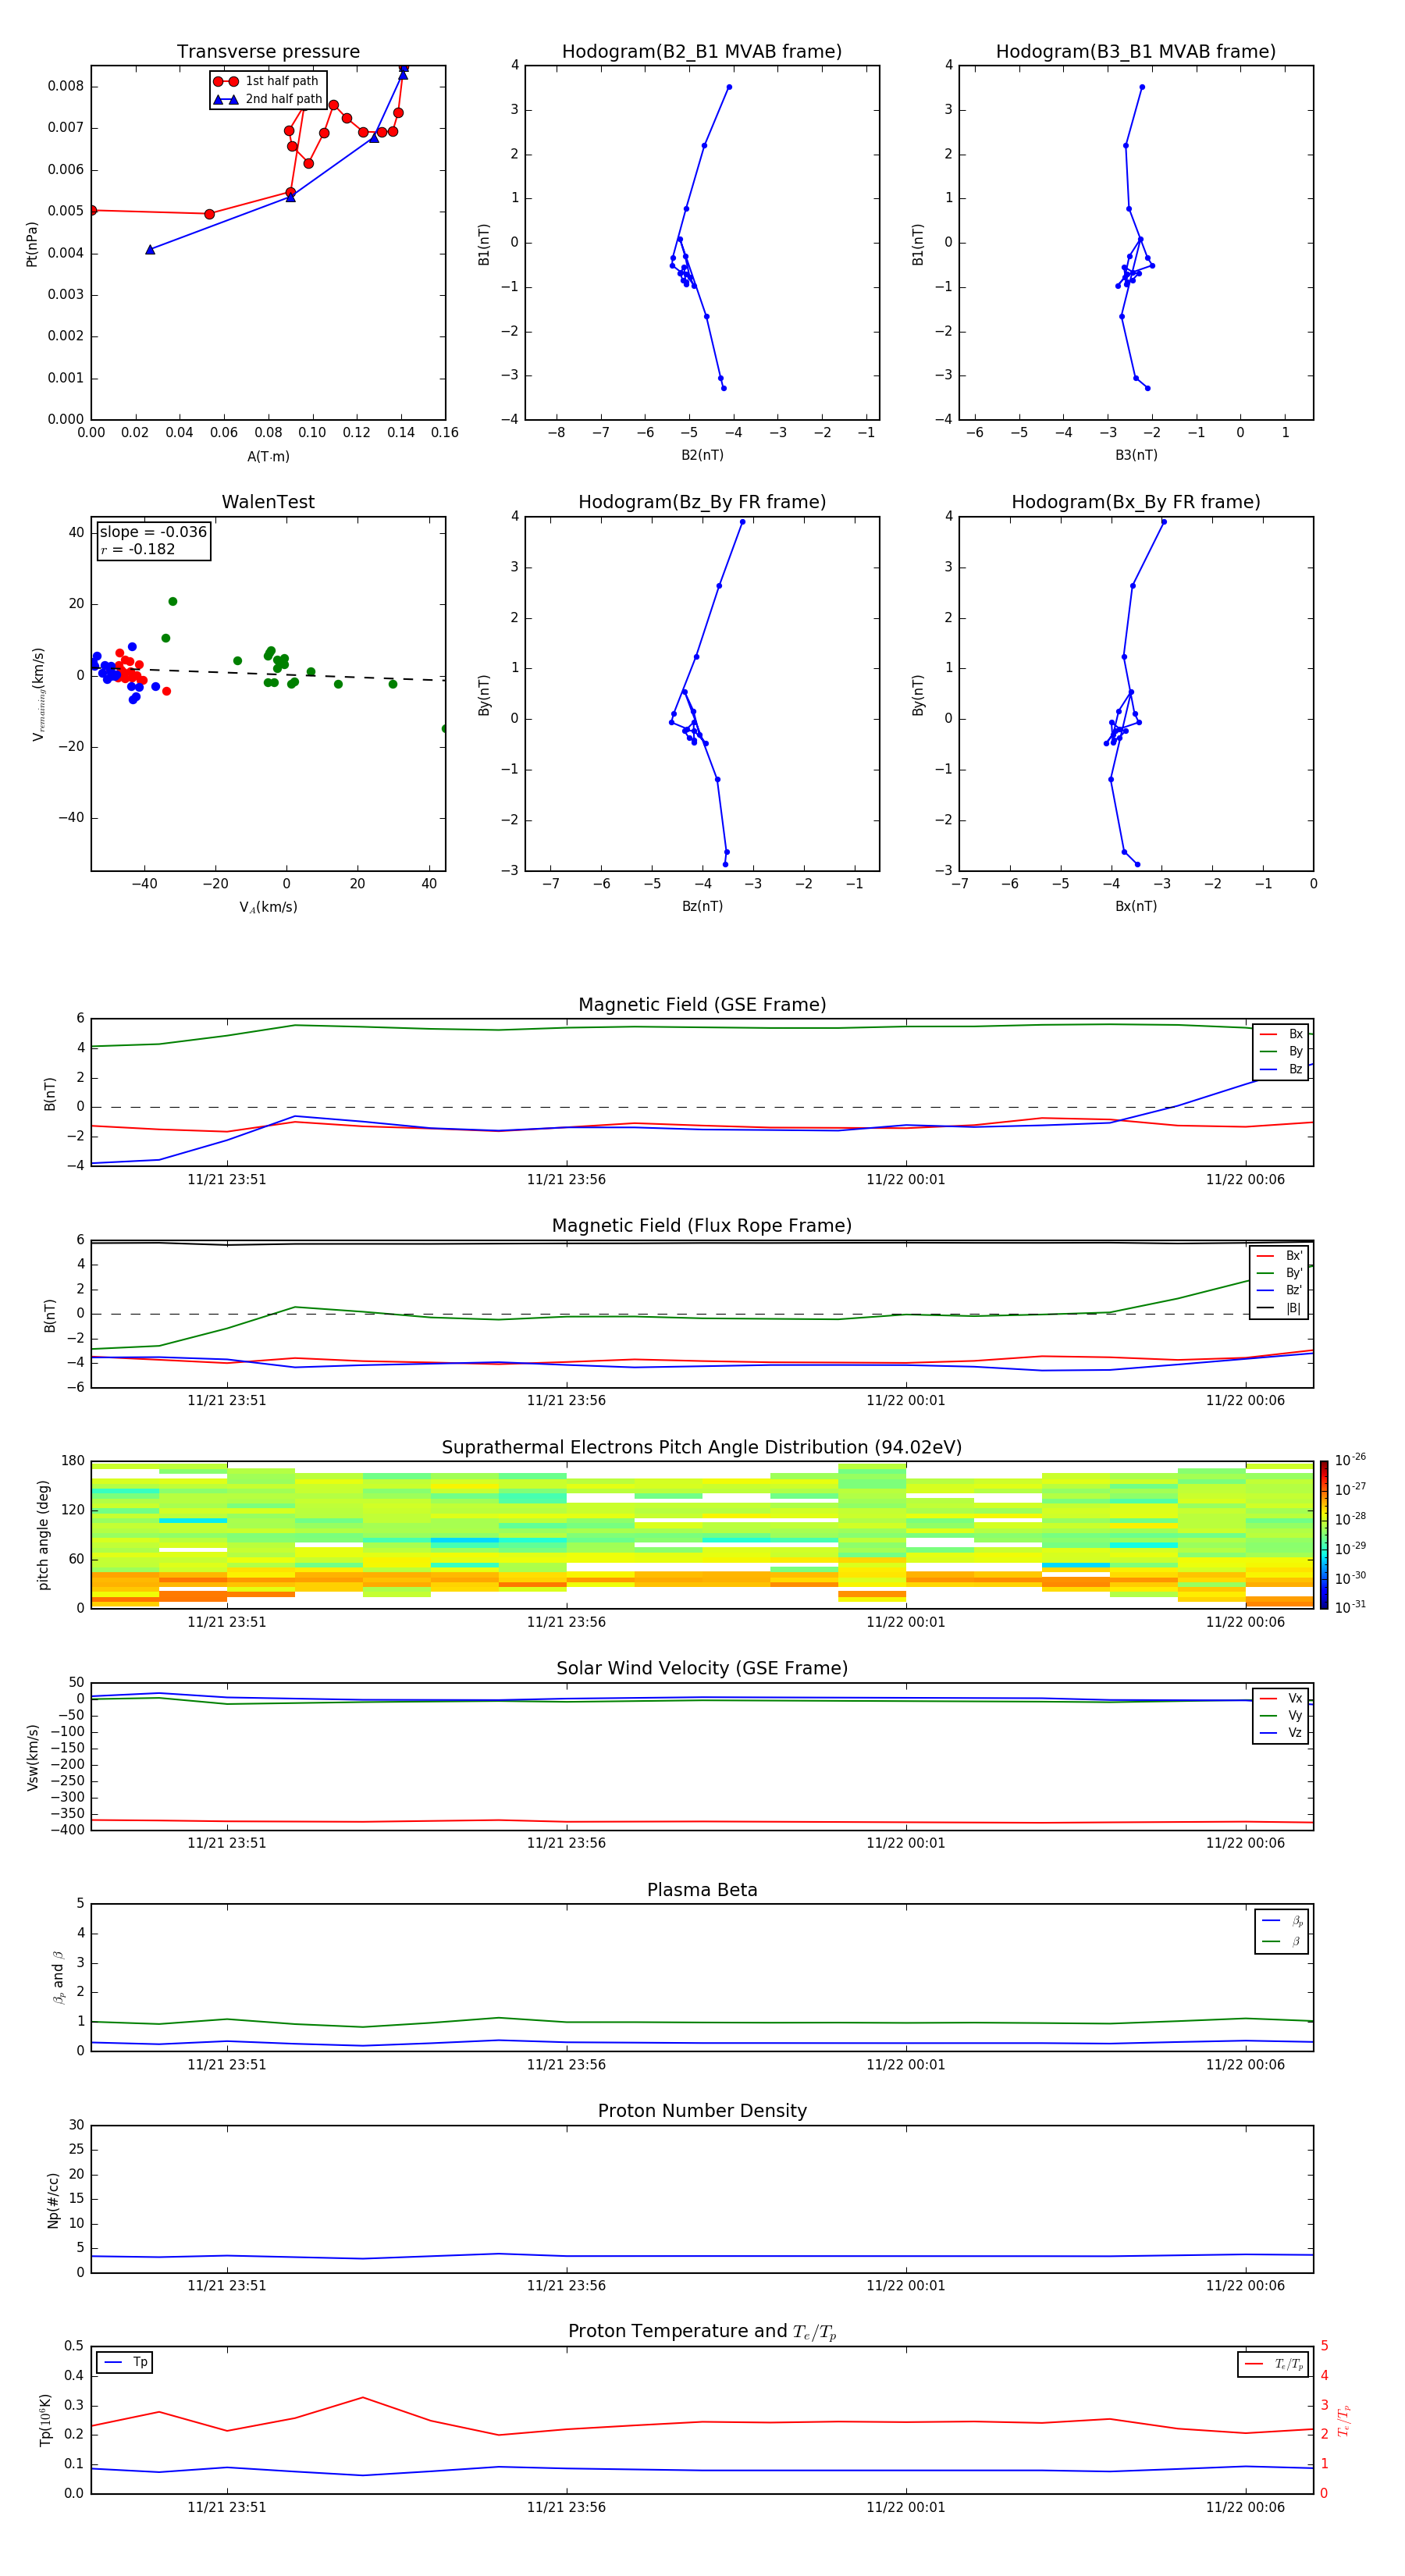This screenshot has height=2576, width=1405.
Task: Click the '|B|' legend entry
Action: point(1280,1308)
